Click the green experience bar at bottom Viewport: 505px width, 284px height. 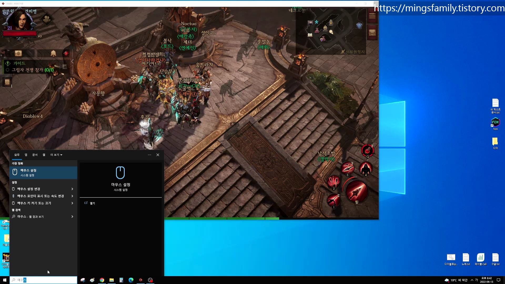(222, 219)
